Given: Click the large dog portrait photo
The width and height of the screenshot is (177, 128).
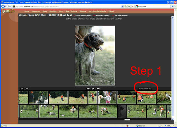Looking at the screenshot, I should pos(95,56).
